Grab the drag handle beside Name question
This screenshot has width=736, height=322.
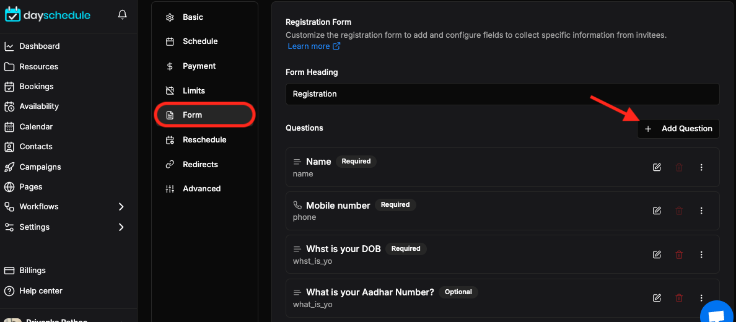297,162
